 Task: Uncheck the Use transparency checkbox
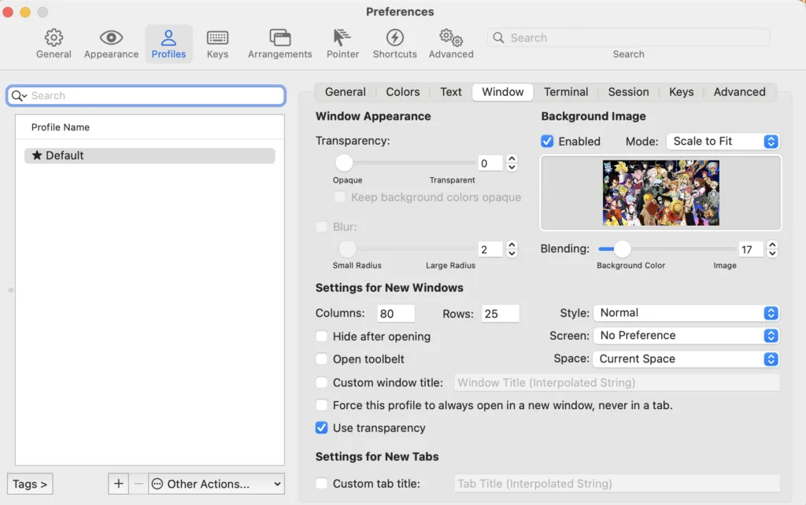click(x=321, y=428)
